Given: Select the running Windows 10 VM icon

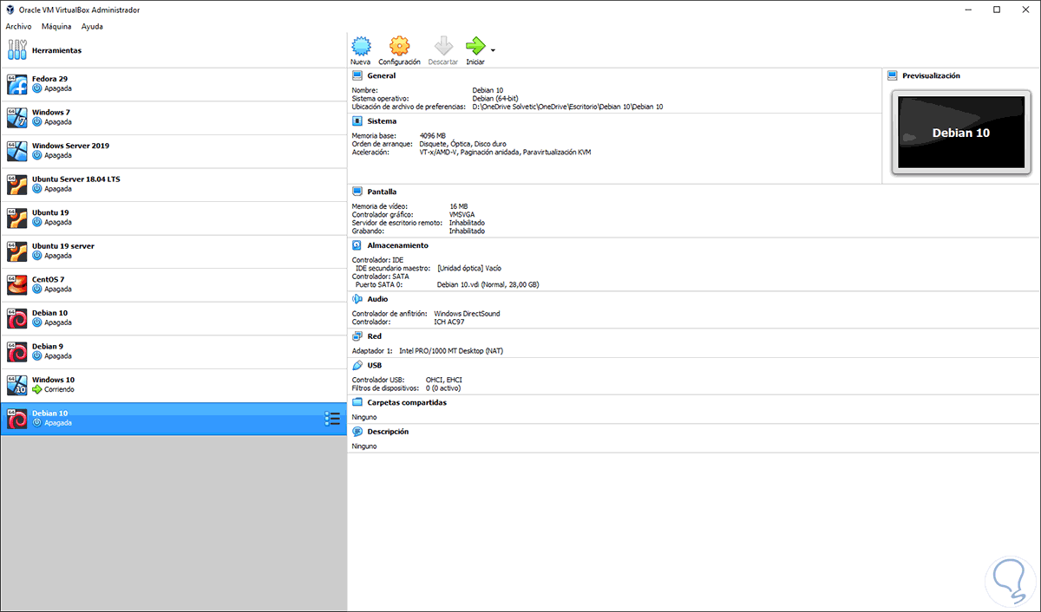Looking at the screenshot, I should point(16,385).
